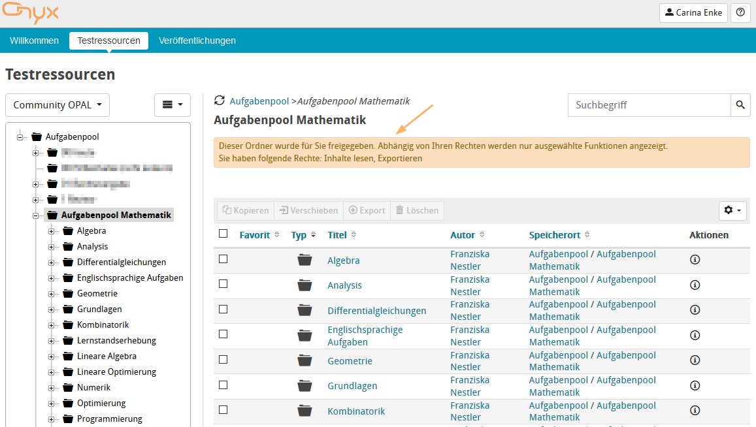
Task: Open the Community OPAL dropdown
Action: pos(58,105)
